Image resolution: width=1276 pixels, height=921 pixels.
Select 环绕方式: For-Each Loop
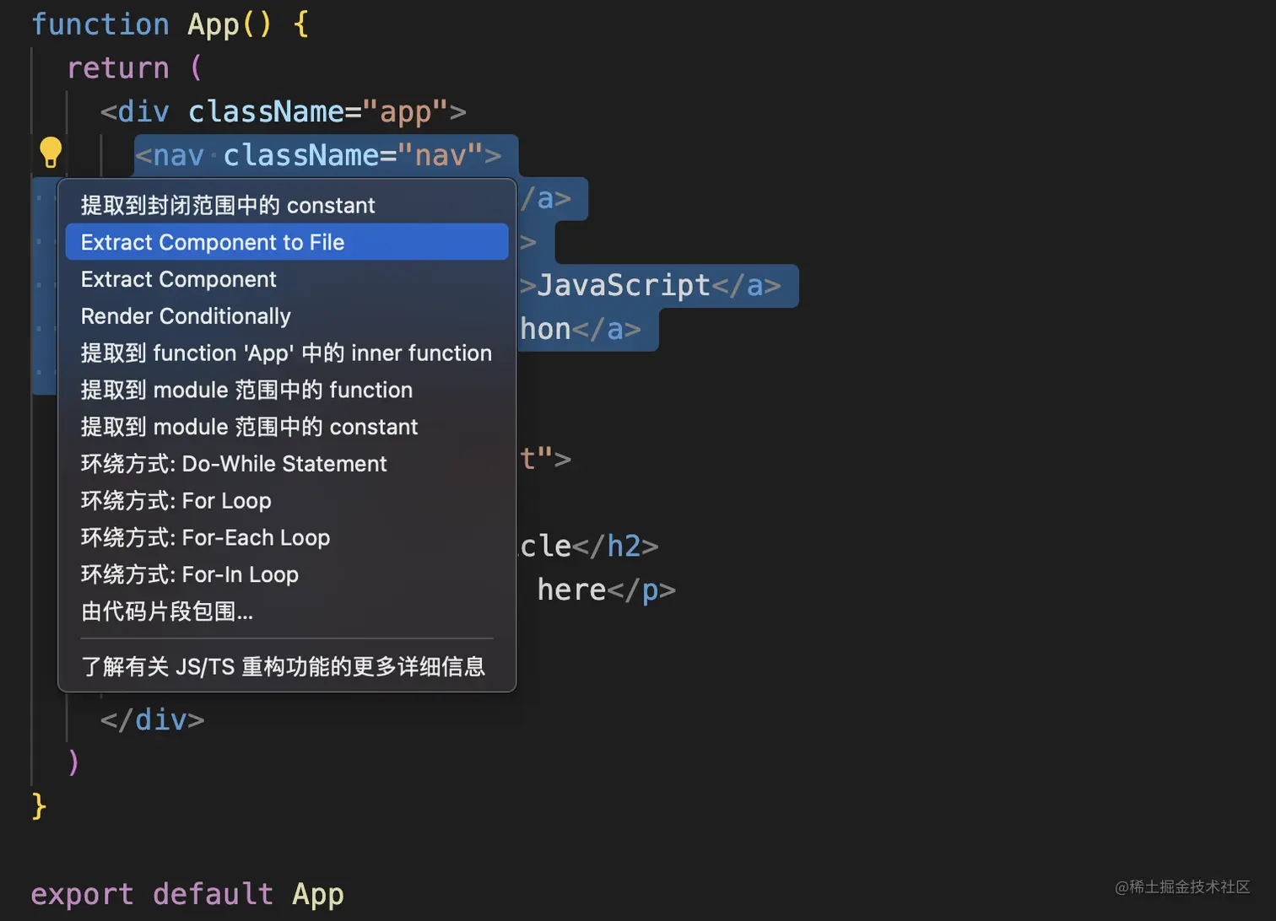[x=287, y=537]
